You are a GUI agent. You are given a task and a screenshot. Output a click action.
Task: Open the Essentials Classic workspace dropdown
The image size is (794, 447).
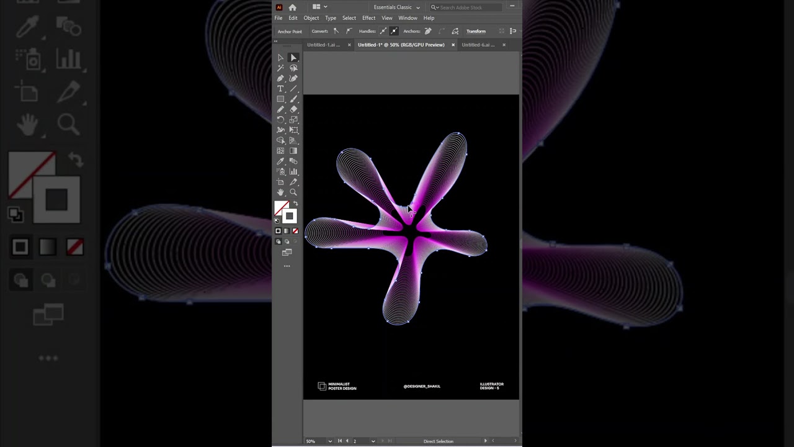(396, 7)
